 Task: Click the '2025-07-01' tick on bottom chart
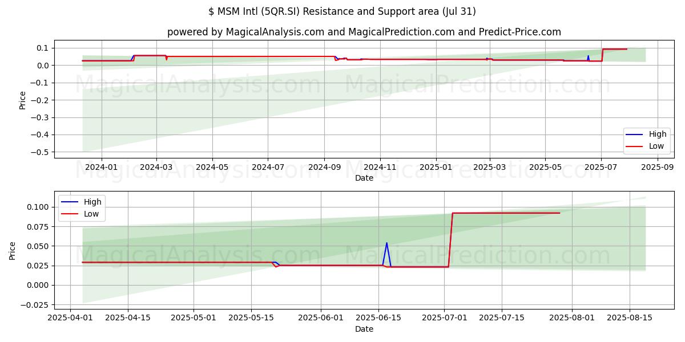click(x=444, y=318)
